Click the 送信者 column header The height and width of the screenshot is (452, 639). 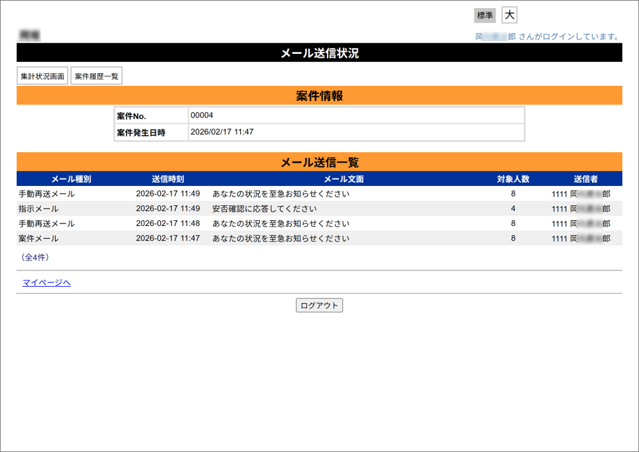(585, 179)
